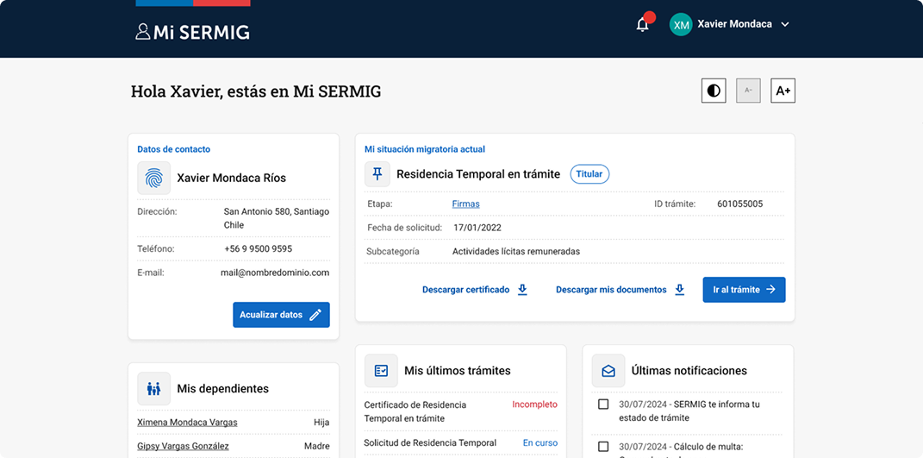Screen dimensions: 923x458
Task: Click the fingerprint icon beside Xavier Mondaca Ríos
Action: coord(154,178)
